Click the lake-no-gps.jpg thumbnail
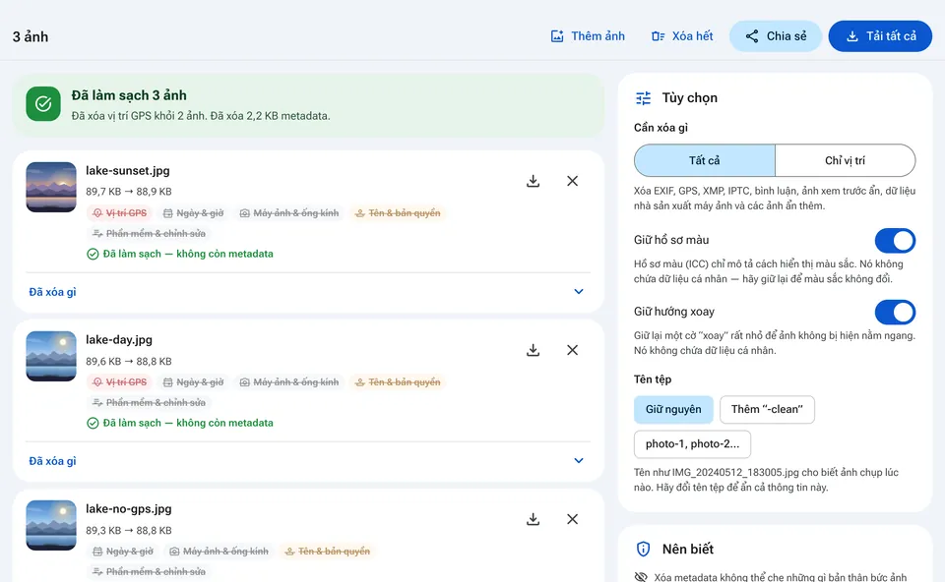Viewport: 945px width, 582px height. [x=51, y=525]
